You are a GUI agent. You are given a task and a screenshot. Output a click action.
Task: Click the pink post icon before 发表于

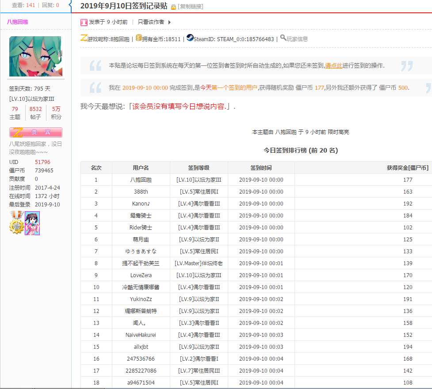click(84, 22)
